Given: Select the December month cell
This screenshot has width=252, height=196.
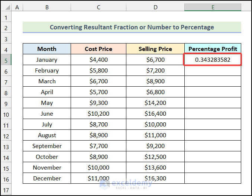Looking at the screenshot, I should [x=46, y=179].
